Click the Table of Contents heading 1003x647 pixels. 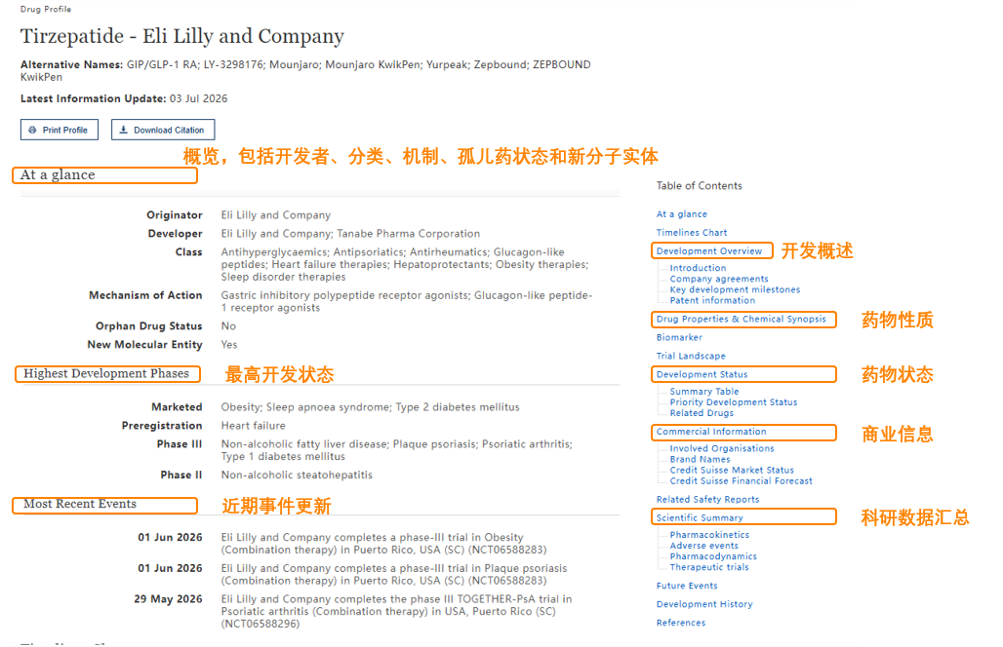700,186
